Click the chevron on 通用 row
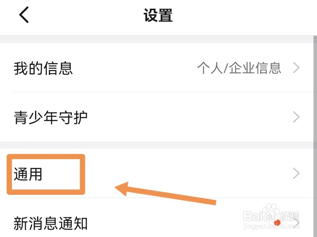 pos(296,174)
